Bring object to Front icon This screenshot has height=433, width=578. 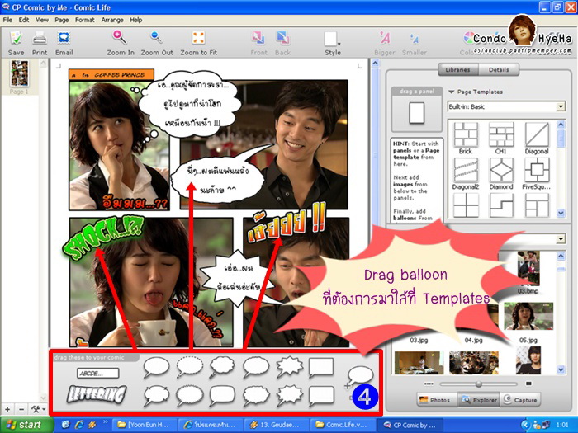pos(258,38)
